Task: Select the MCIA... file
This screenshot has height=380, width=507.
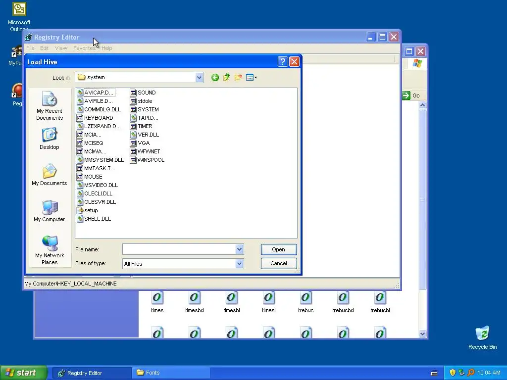Action: tap(89, 135)
